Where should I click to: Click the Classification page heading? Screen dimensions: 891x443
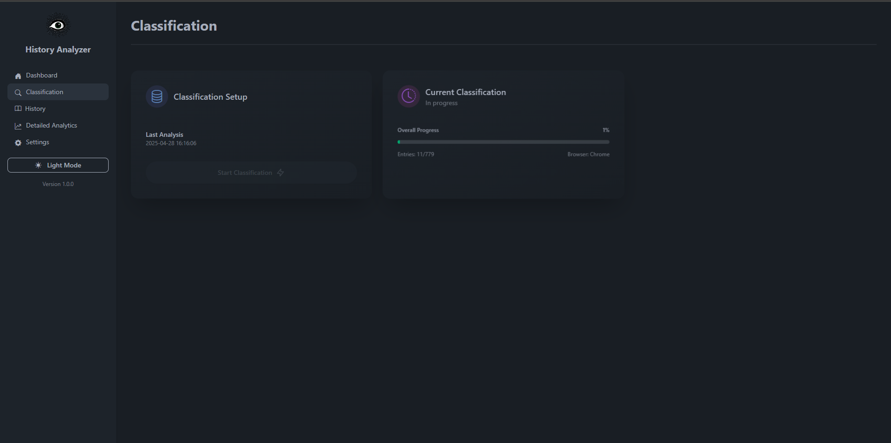click(174, 26)
